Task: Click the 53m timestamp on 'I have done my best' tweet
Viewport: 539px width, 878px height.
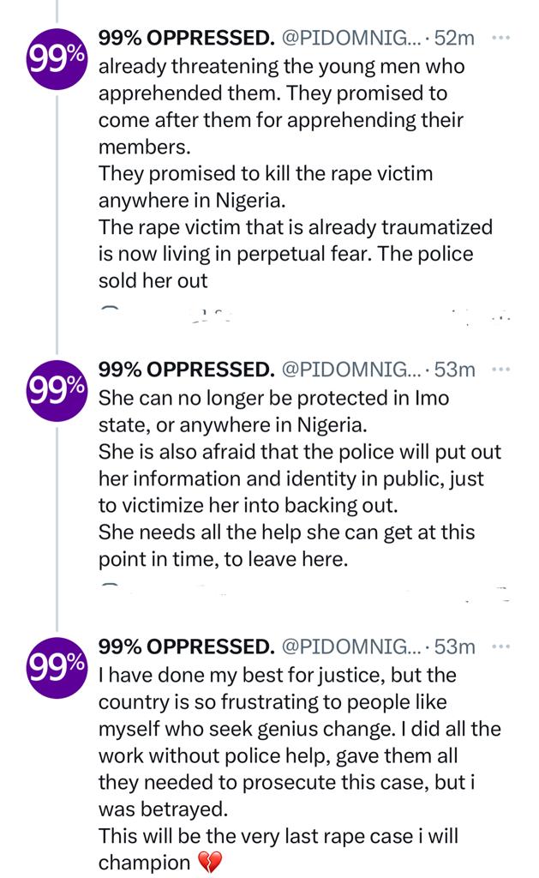Action: 456,646
